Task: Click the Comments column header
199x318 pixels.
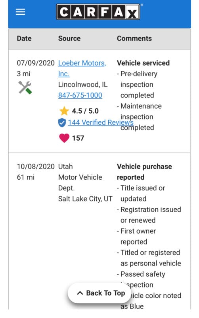Action: 134,39
